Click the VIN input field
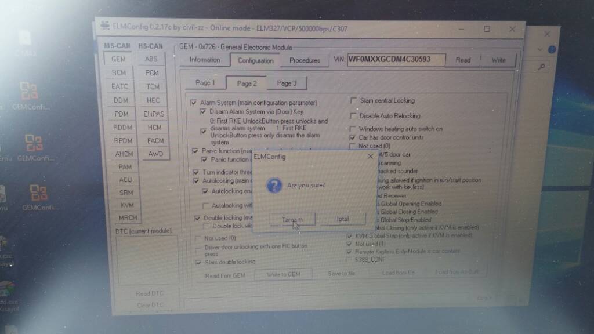The width and height of the screenshot is (594, 334). click(x=396, y=60)
